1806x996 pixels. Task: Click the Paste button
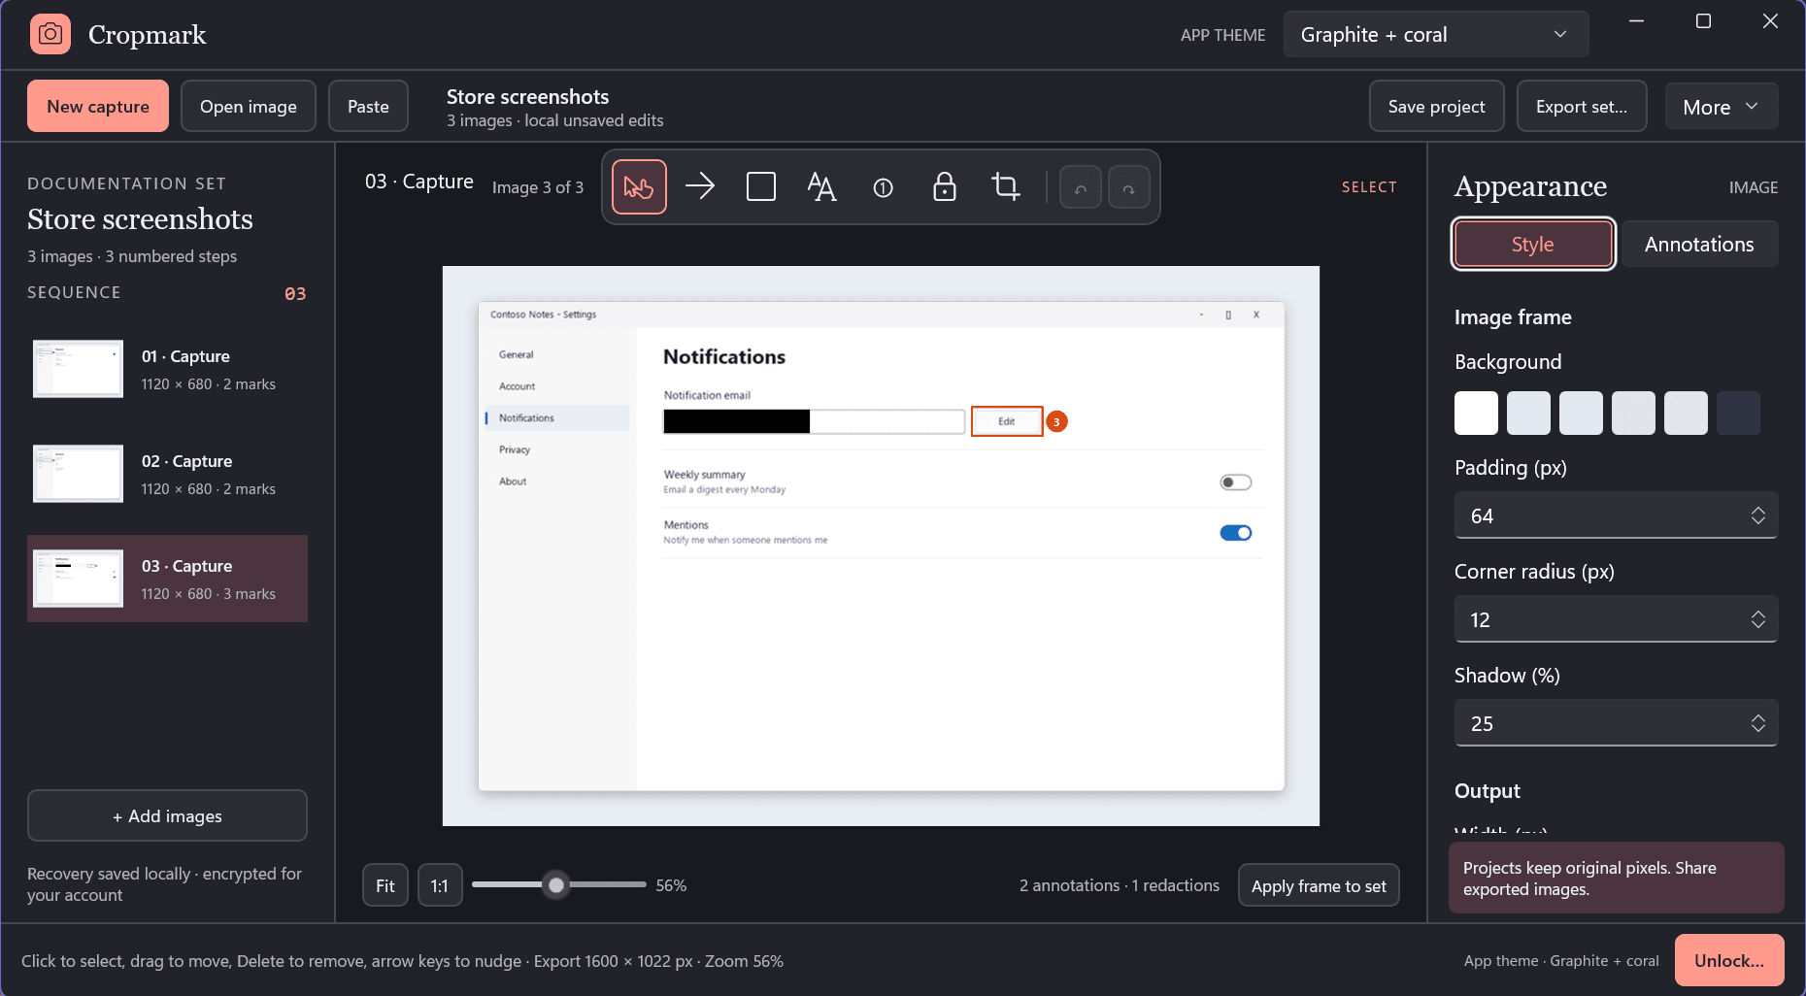click(368, 107)
